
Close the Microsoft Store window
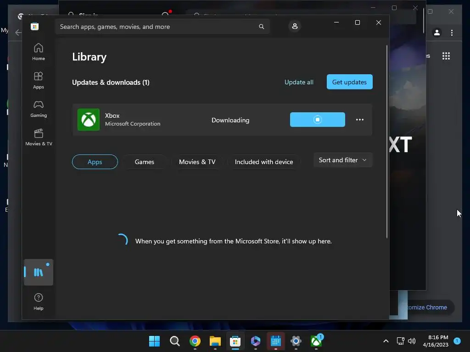[379, 22]
